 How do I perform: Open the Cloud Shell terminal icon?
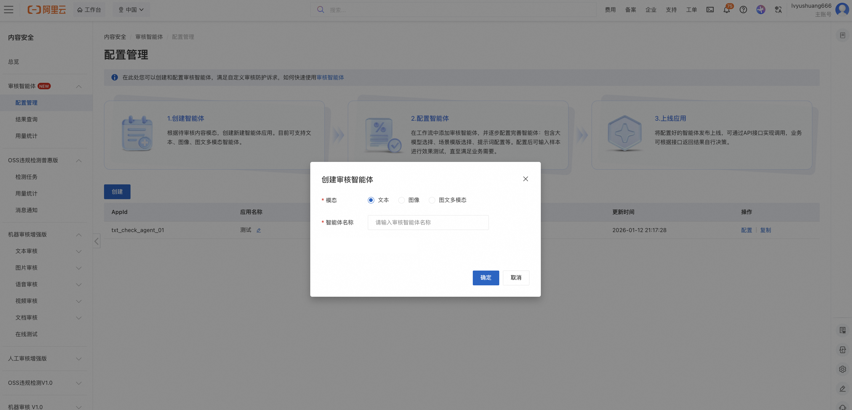click(710, 10)
